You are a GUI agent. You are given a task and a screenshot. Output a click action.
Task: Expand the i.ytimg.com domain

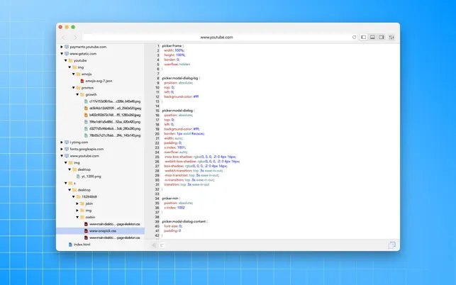click(x=62, y=142)
